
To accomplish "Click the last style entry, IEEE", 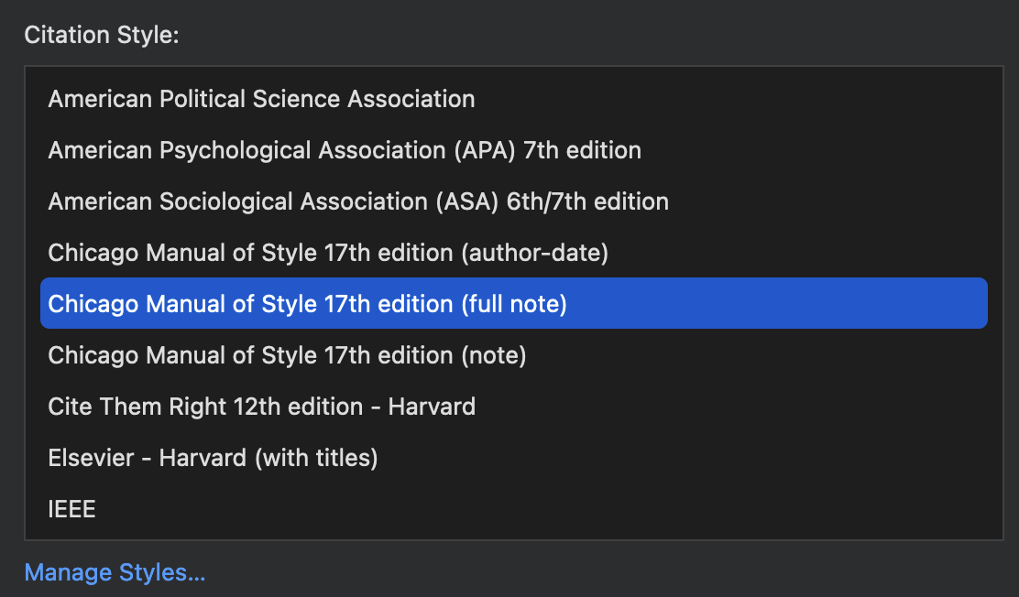I will [x=71, y=509].
